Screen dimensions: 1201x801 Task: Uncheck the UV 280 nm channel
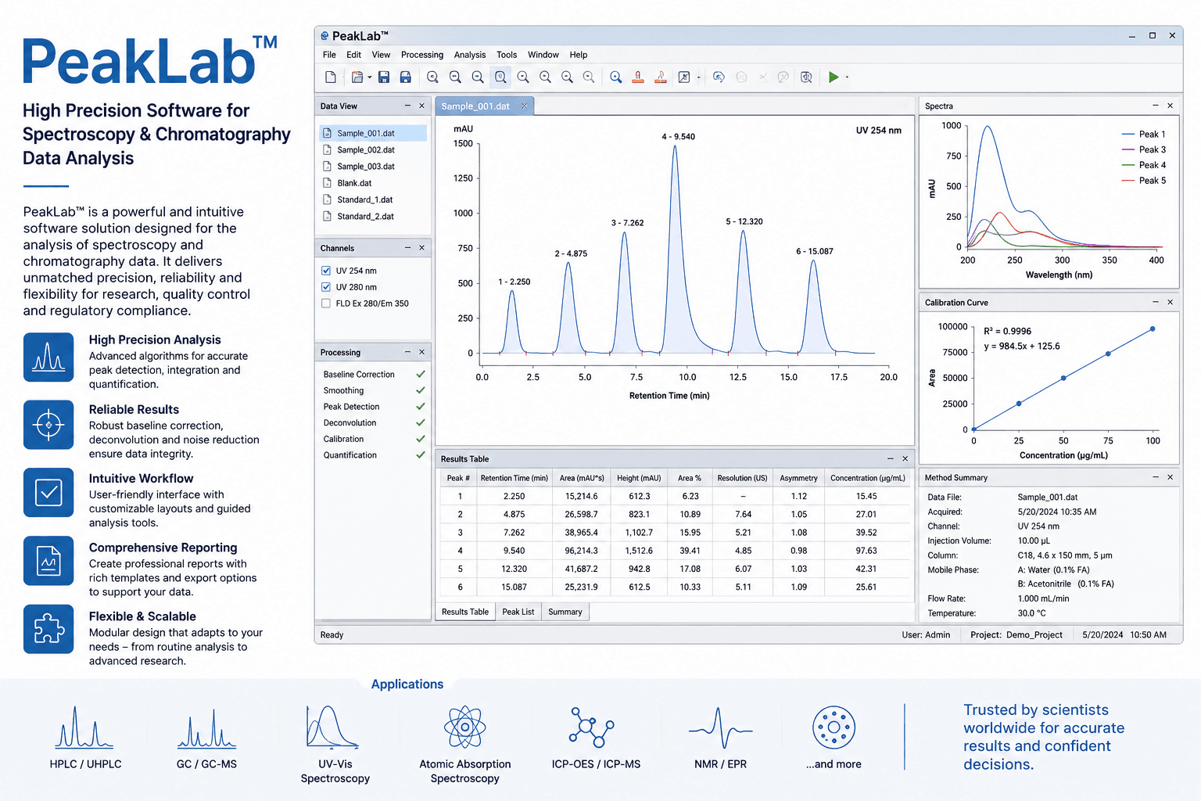(x=326, y=287)
